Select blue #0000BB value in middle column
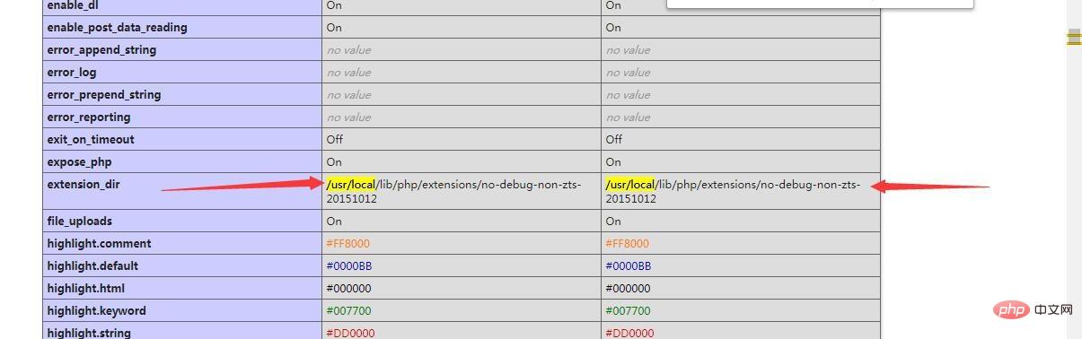 tap(349, 266)
